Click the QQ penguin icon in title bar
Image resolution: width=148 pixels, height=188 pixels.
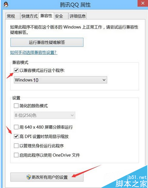(6, 5)
